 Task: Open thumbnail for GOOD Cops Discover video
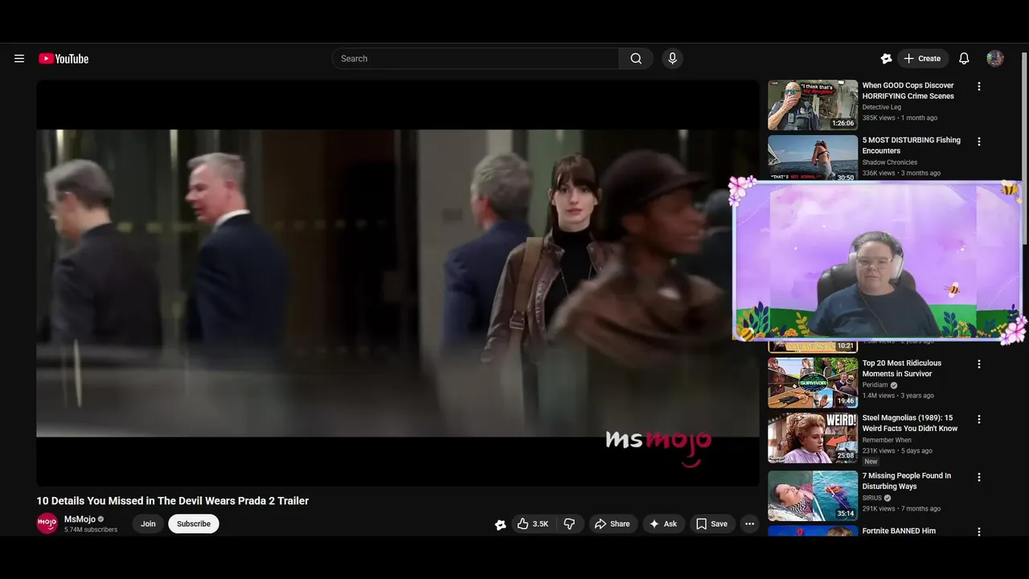pyautogui.click(x=813, y=105)
